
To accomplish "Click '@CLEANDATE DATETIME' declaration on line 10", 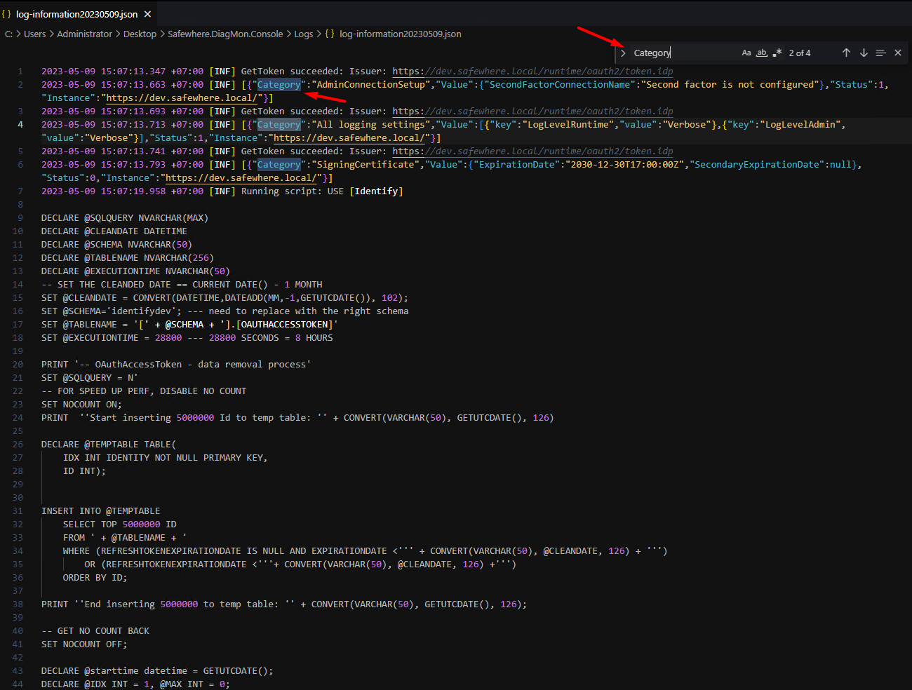I will point(136,231).
